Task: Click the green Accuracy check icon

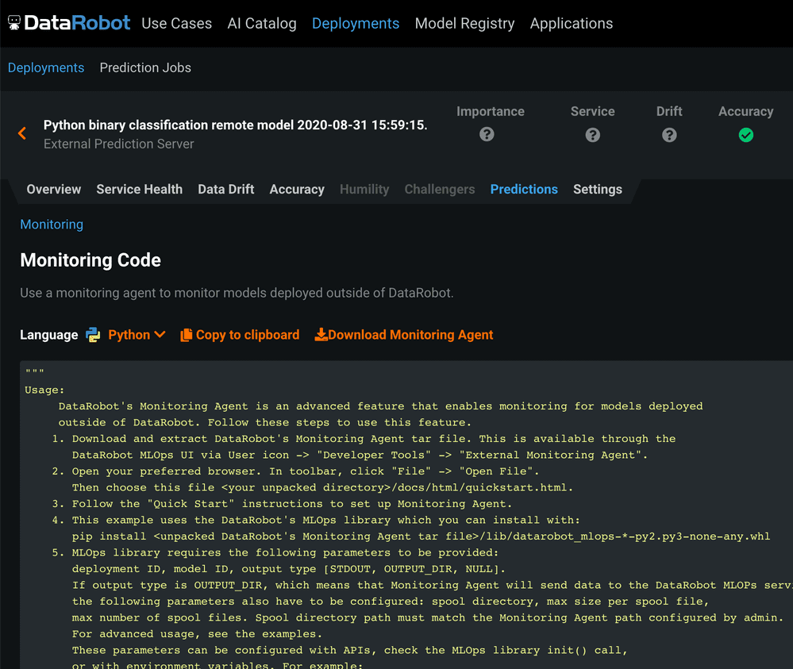Action: (x=746, y=135)
